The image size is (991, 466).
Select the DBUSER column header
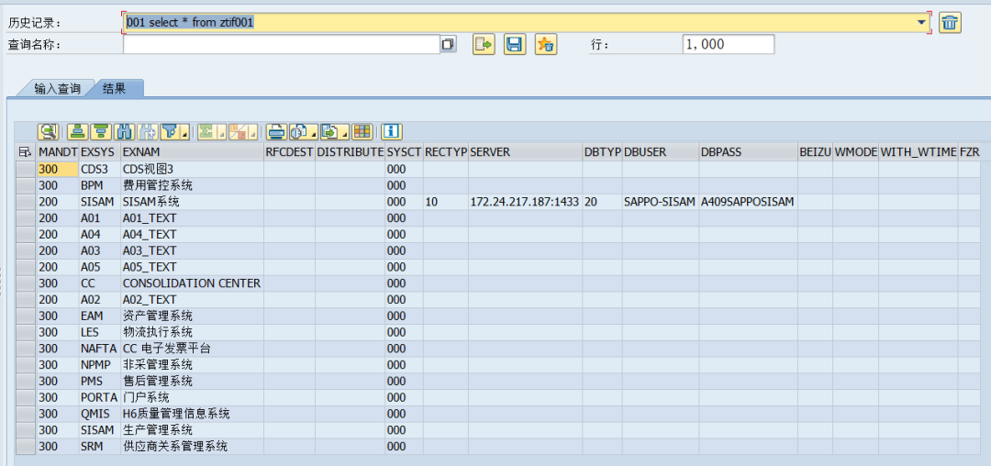tap(661, 152)
